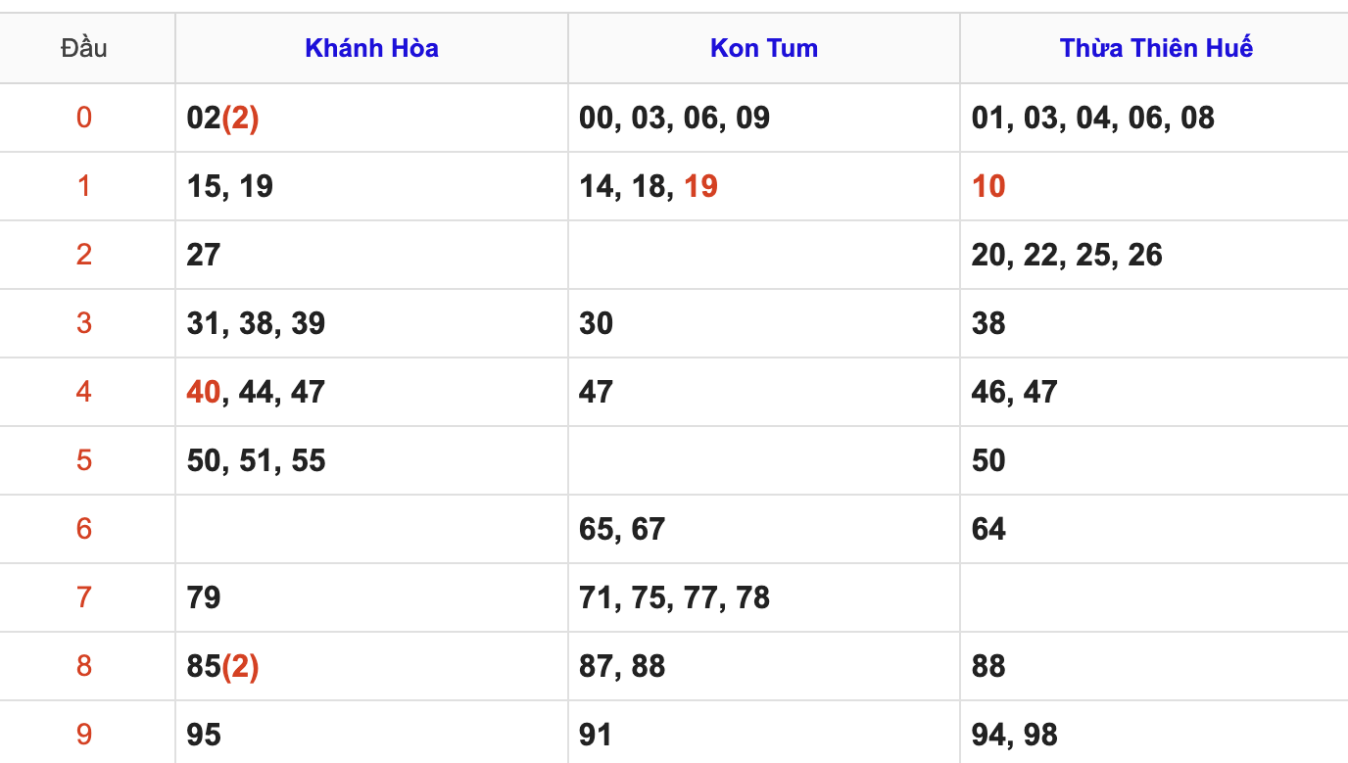Screen dimensions: 1348x763
Task: Click the "85(2)" entry in Khánh Hòa
Action: coord(222,666)
